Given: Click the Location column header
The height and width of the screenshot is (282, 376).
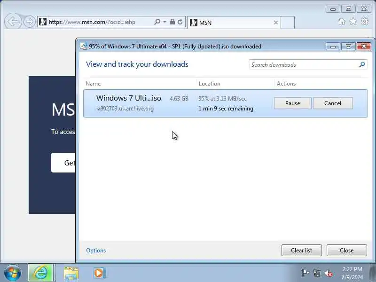Looking at the screenshot, I should click(x=209, y=84).
